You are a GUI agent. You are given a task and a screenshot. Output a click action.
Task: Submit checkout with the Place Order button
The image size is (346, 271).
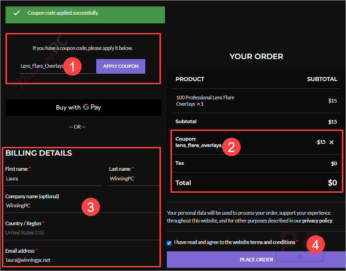coord(256,260)
